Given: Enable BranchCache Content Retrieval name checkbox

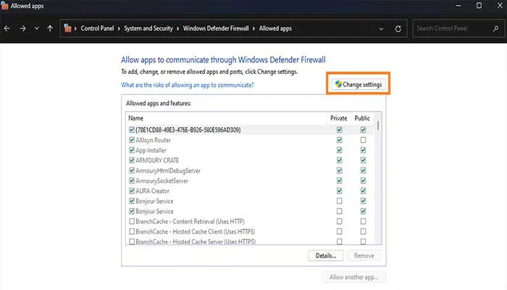Looking at the screenshot, I should (132, 221).
